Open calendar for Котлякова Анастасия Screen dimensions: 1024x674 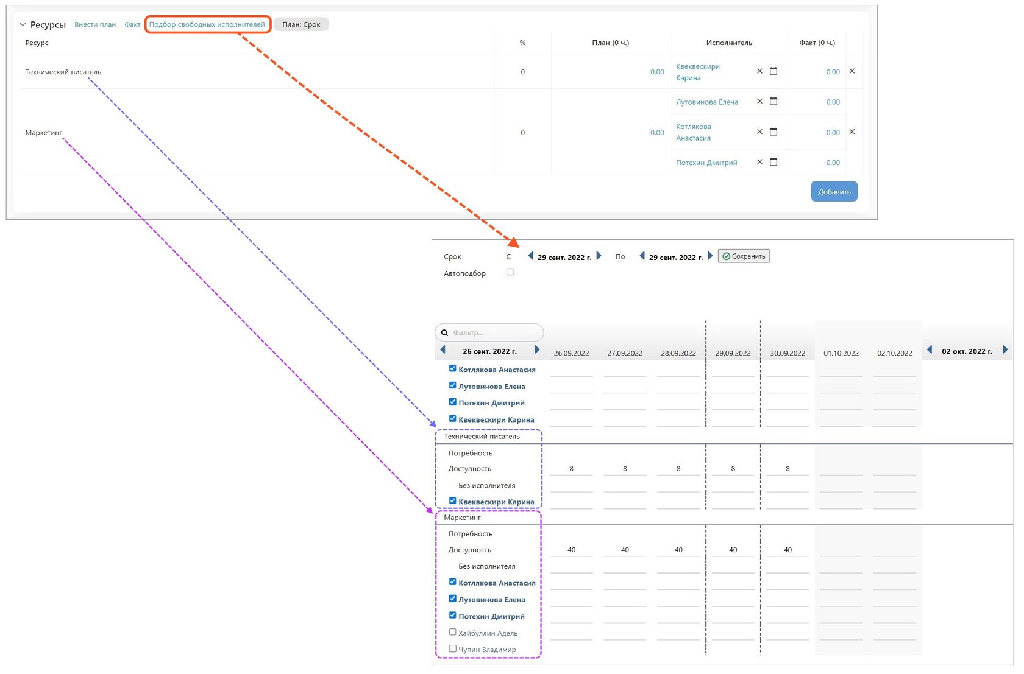click(x=773, y=132)
